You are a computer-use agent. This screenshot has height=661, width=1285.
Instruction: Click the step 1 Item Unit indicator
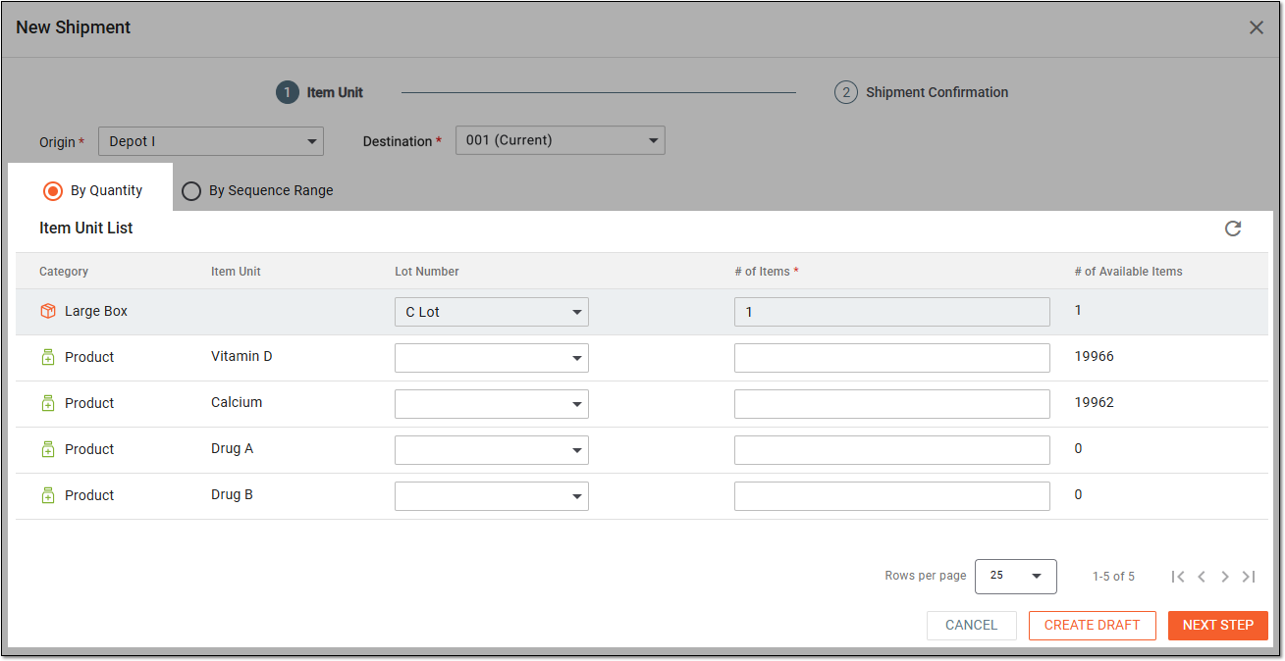tap(320, 92)
